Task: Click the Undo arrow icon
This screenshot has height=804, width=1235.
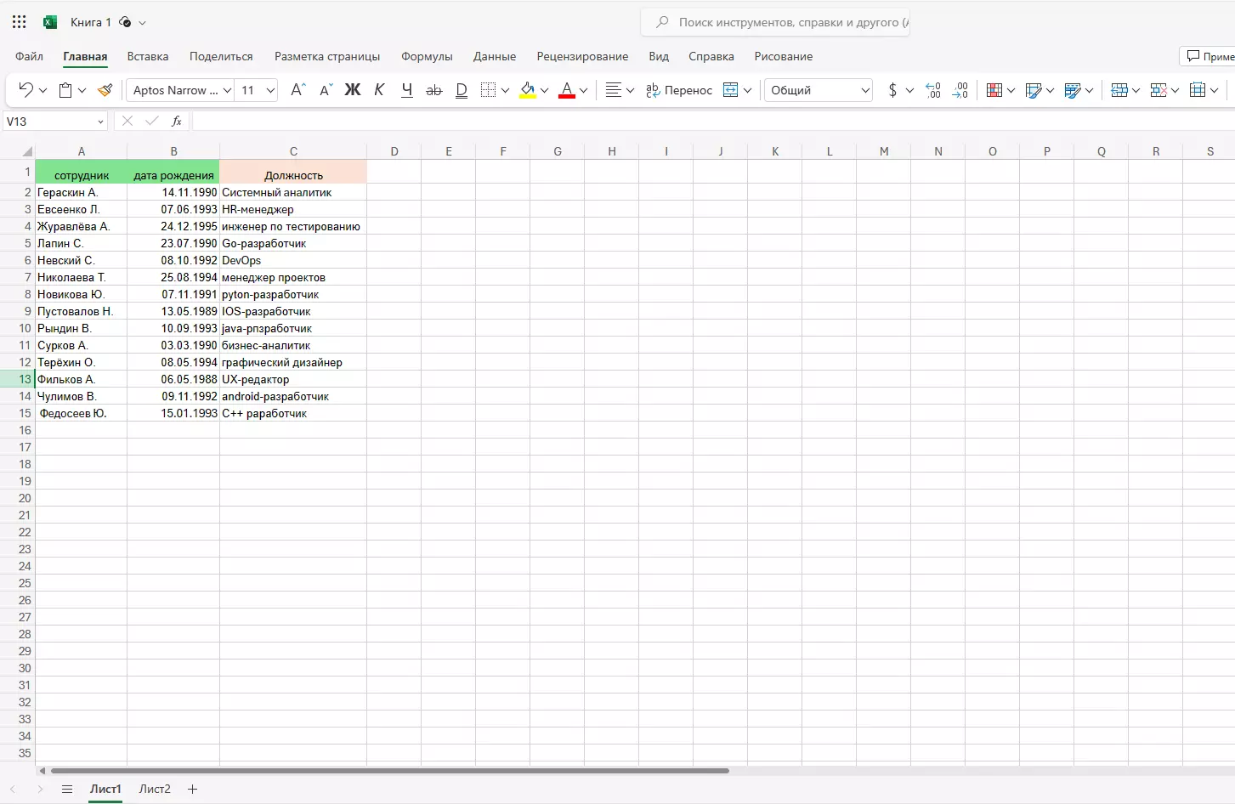Action: (25, 90)
